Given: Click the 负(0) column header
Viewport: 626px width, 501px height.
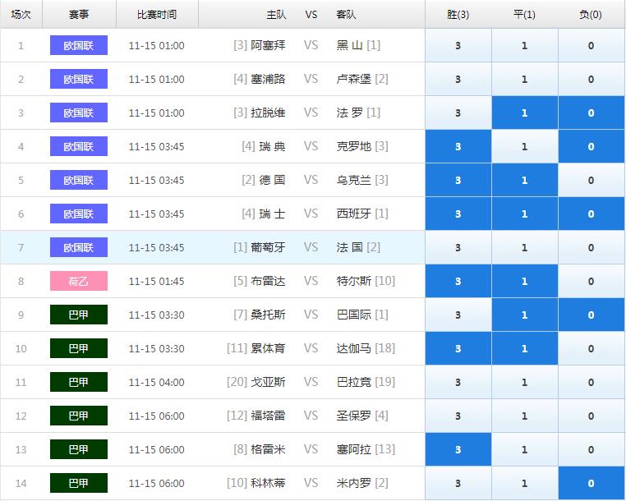Looking at the screenshot, I should pos(591,14).
